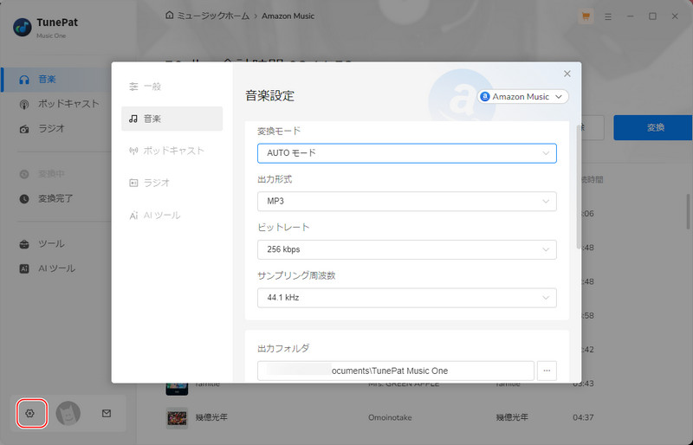Screen dimensions: 693x445
Task: Click the home icon in breadcrumb
Action: point(169,16)
